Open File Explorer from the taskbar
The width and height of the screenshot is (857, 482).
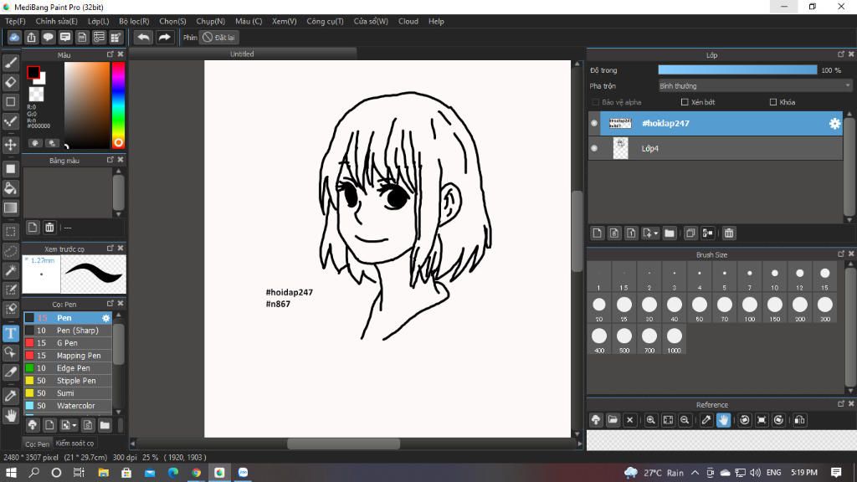tap(103, 472)
